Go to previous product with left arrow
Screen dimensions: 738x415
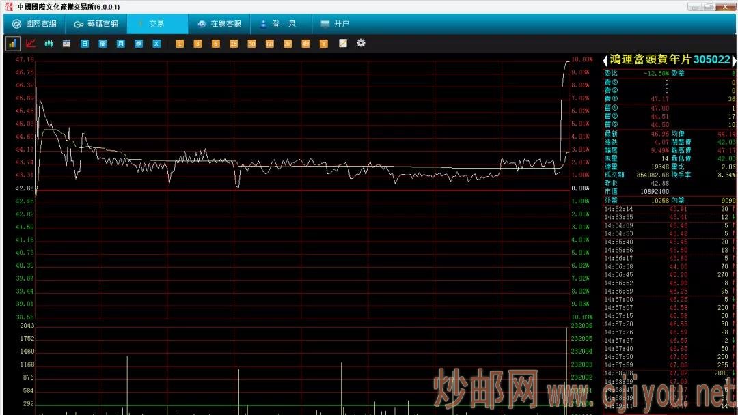(x=605, y=60)
